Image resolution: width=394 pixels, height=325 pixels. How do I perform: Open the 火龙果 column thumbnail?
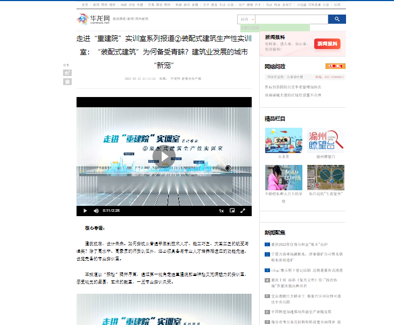(x=284, y=141)
